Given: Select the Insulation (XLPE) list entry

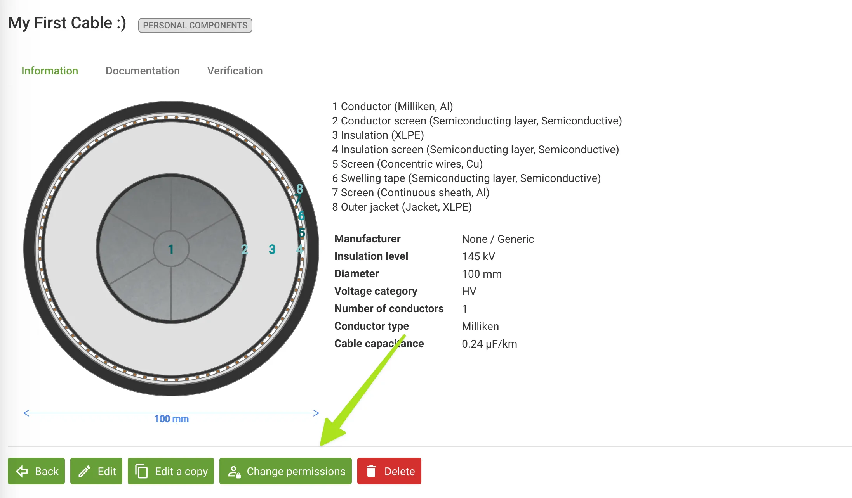Looking at the screenshot, I should coord(378,135).
